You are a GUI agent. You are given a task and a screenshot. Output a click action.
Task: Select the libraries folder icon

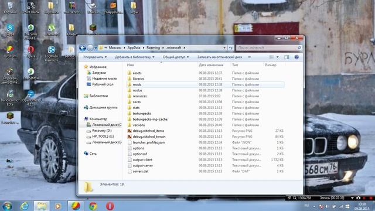tap(129, 79)
